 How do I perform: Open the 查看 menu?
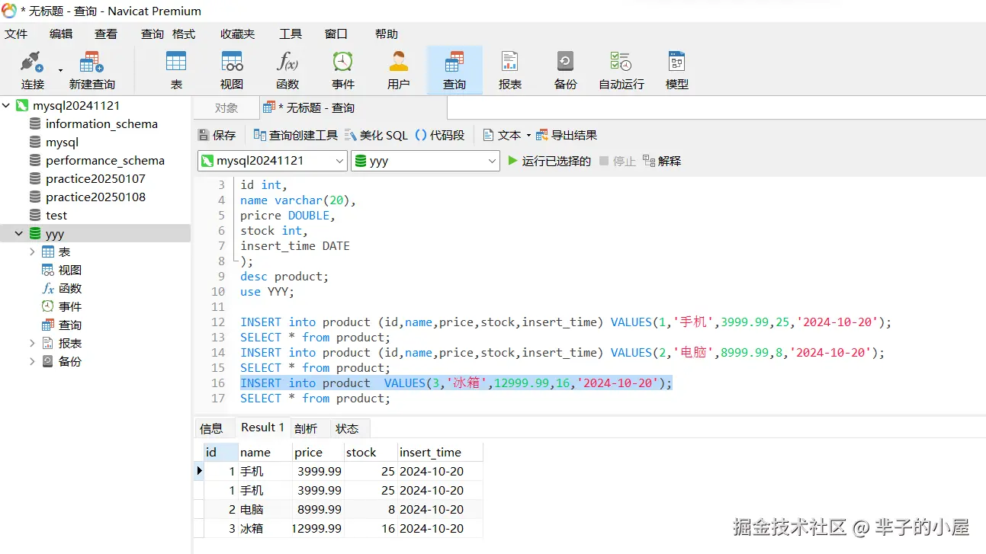click(106, 34)
